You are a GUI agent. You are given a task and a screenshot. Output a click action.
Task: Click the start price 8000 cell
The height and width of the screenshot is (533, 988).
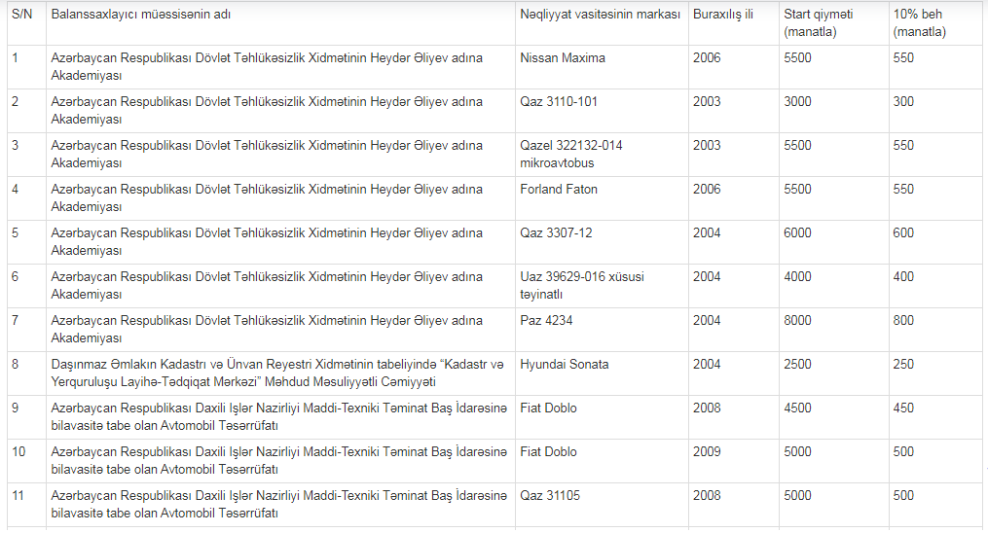click(x=833, y=329)
